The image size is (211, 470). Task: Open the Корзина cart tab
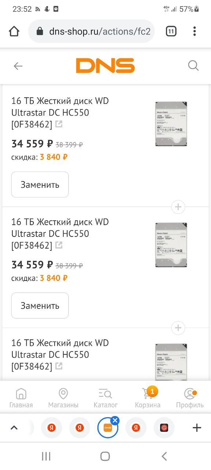tap(148, 398)
